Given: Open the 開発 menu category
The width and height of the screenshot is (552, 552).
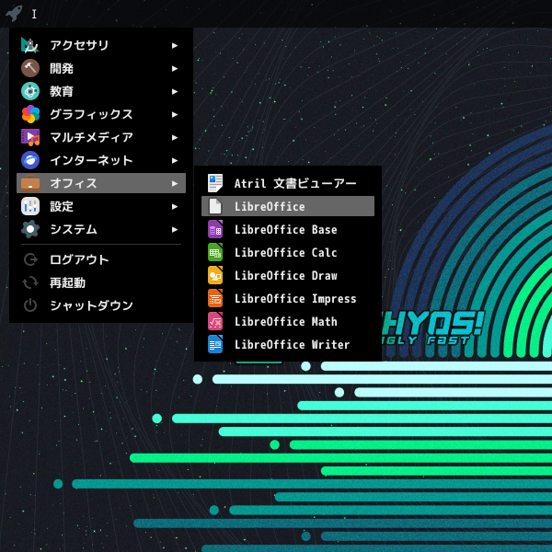Looking at the screenshot, I should [x=101, y=68].
